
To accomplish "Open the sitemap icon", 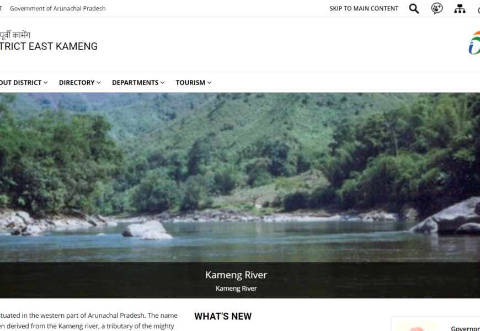I will pos(460,9).
